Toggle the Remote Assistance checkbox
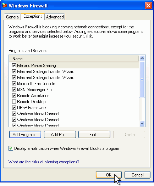The image size is (154, 186). click(x=14, y=96)
